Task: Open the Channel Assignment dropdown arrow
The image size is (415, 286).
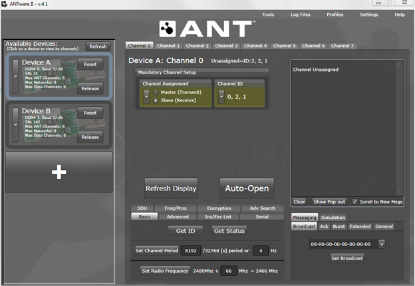Action: pyautogui.click(x=146, y=96)
